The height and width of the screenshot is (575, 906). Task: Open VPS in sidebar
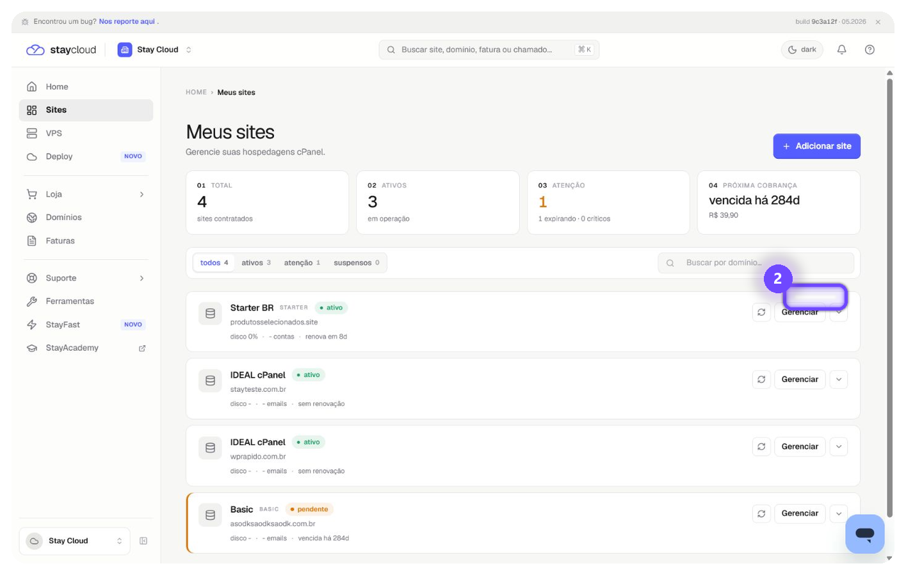click(x=86, y=133)
